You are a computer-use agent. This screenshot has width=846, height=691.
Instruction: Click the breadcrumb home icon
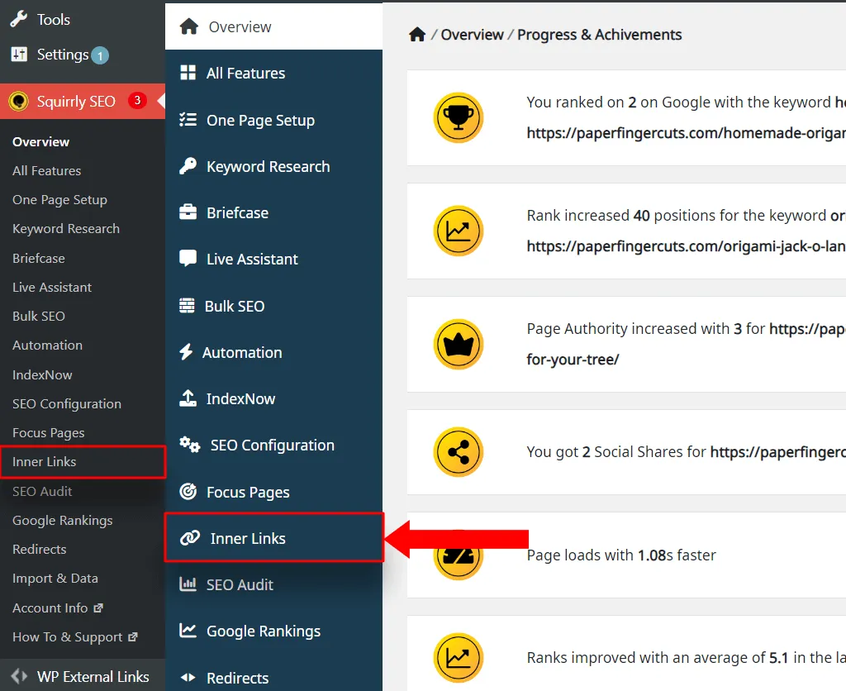[417, 35]
